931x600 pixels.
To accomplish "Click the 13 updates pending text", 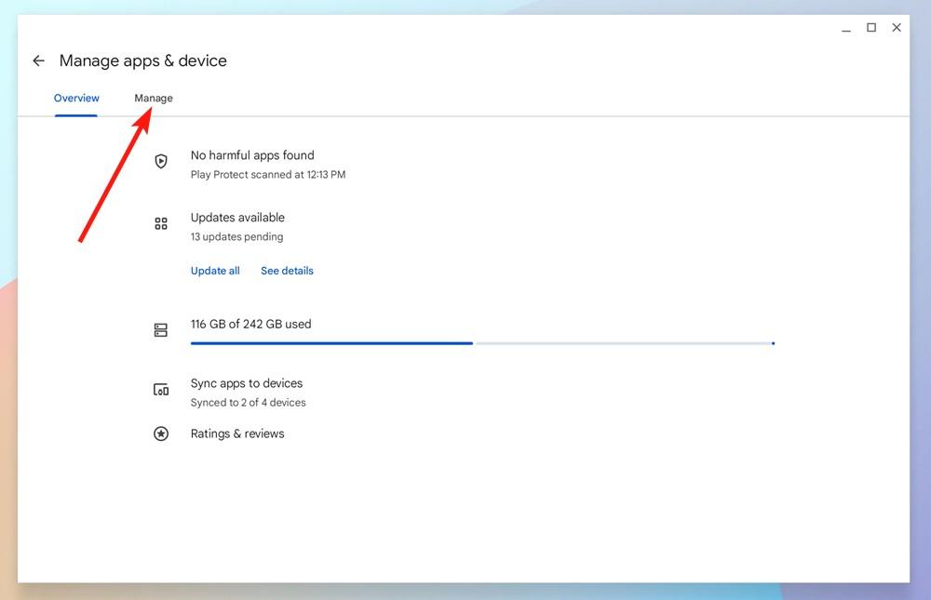I will [x=236, y=237].
